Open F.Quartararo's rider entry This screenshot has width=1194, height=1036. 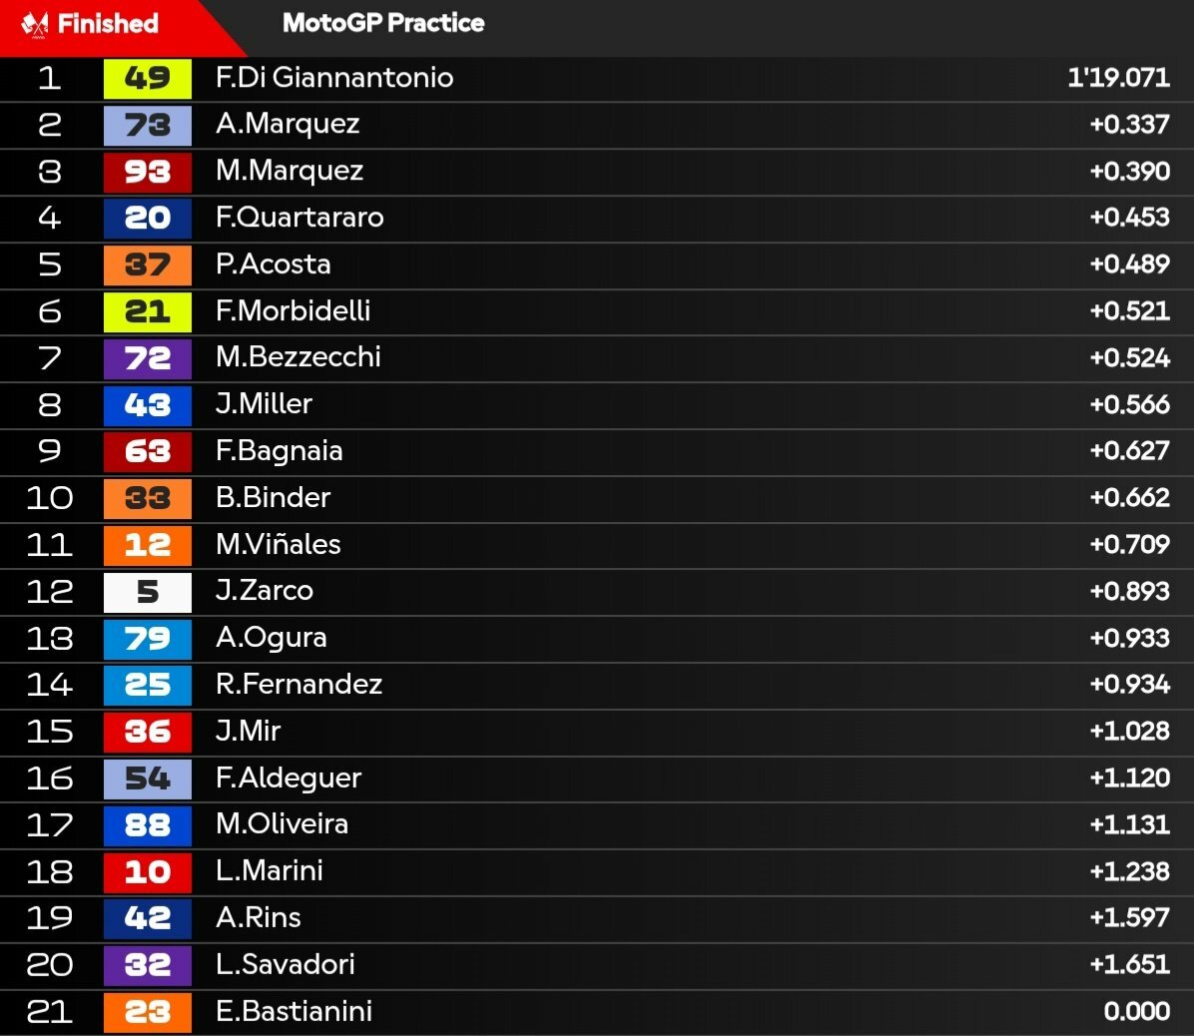click(299, 218)
